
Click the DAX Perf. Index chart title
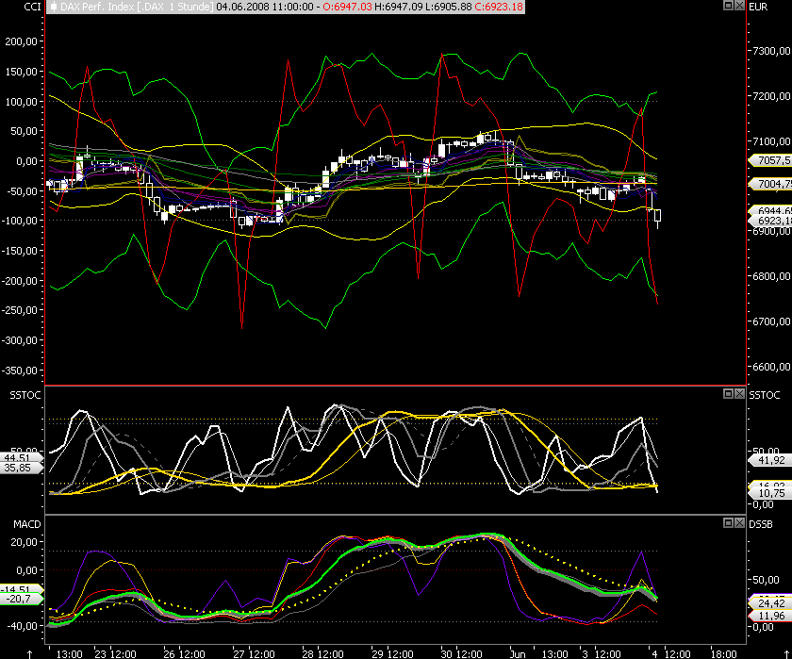point(132,7)
